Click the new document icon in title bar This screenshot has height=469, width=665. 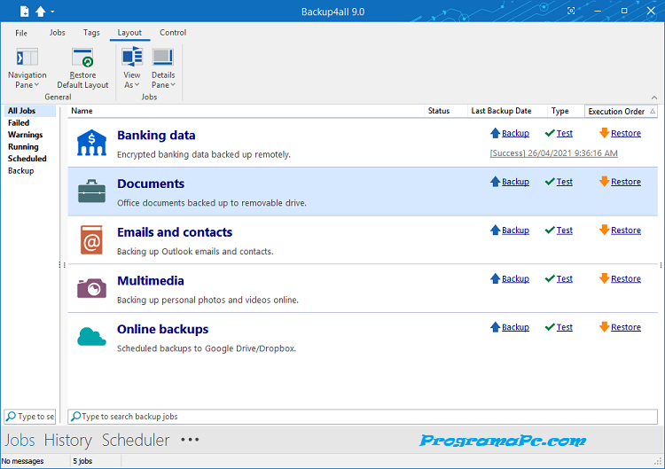click(x=24, y=12)
